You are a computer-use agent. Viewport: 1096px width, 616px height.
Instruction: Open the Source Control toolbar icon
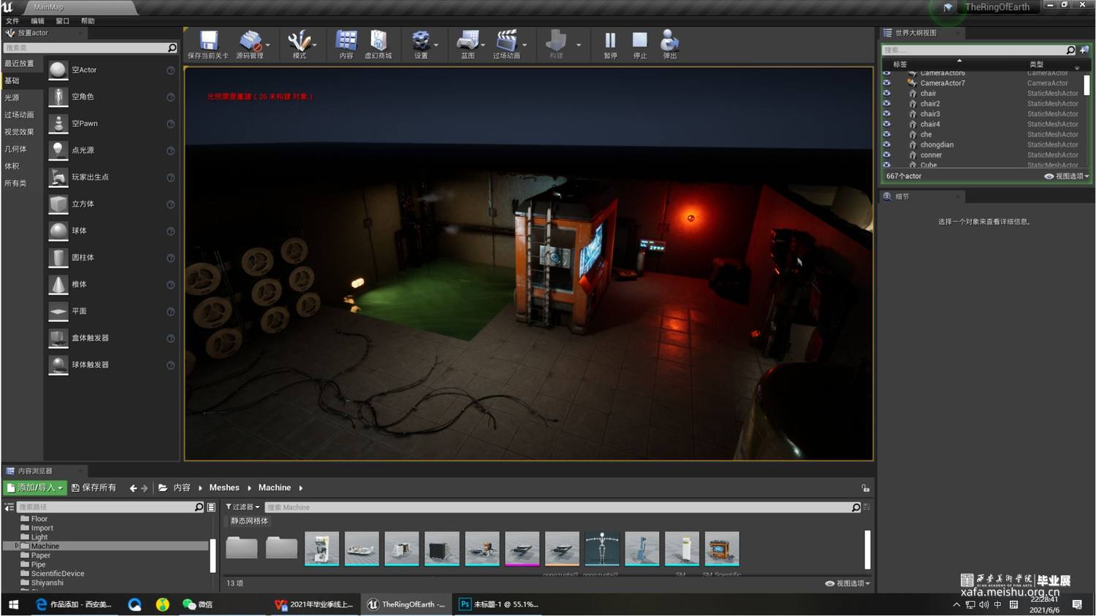(x=250, y=41)
